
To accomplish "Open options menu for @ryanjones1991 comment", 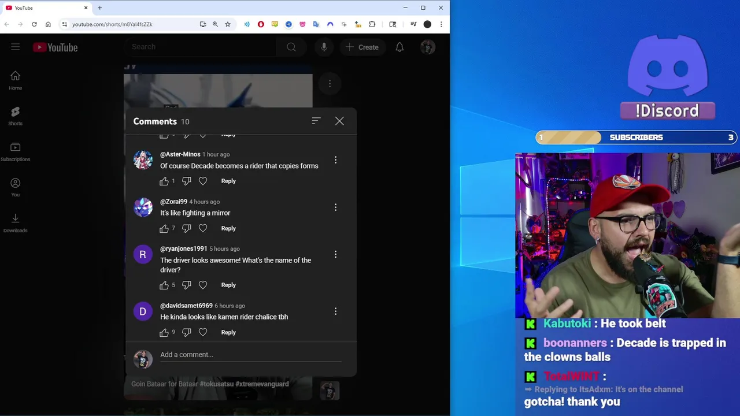I will (x=335, y=254).
